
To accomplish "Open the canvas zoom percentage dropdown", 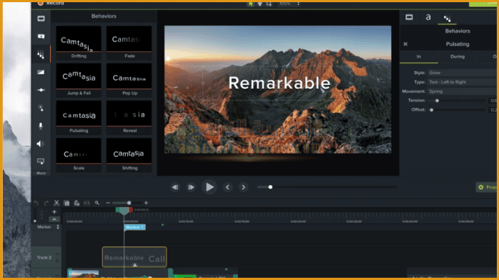I will pos(289,4).
